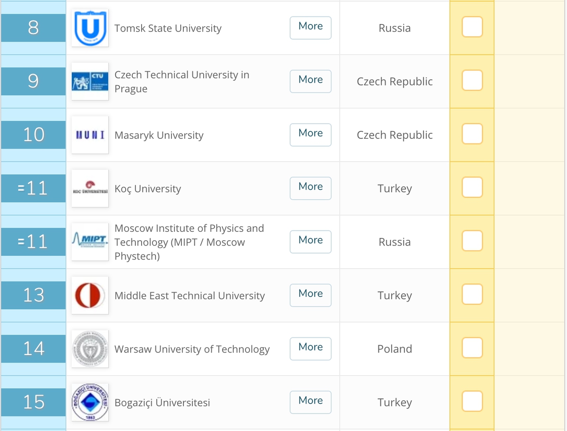Select the checkbox in Koç University row
This screenshot has width=567, height=431.
[472, 187]
